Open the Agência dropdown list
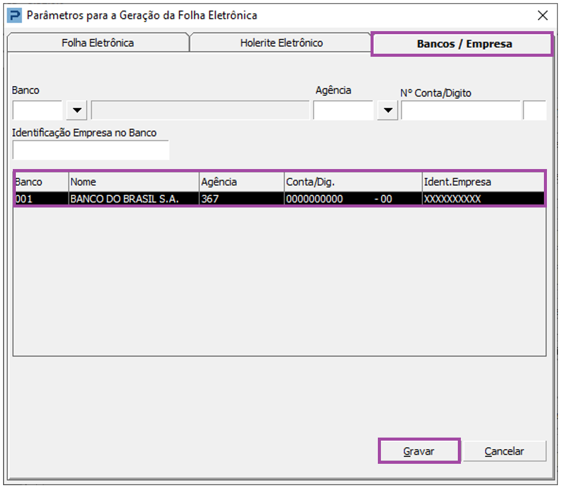561x487 pixels. coord(387,110)
